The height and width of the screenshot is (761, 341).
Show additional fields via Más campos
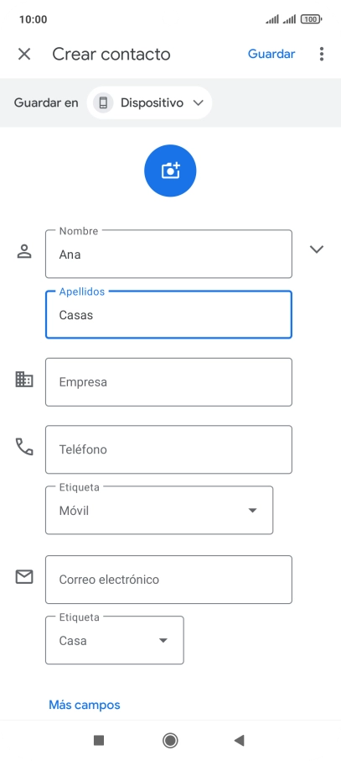pos(85,705)
